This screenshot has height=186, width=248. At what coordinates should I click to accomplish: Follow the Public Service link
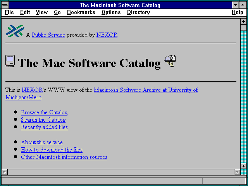[x=48, y=35]
